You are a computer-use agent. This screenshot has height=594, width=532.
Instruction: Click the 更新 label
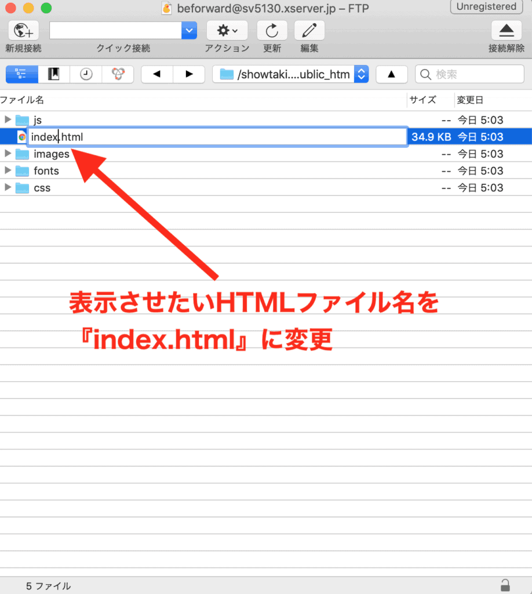point(272,48)
